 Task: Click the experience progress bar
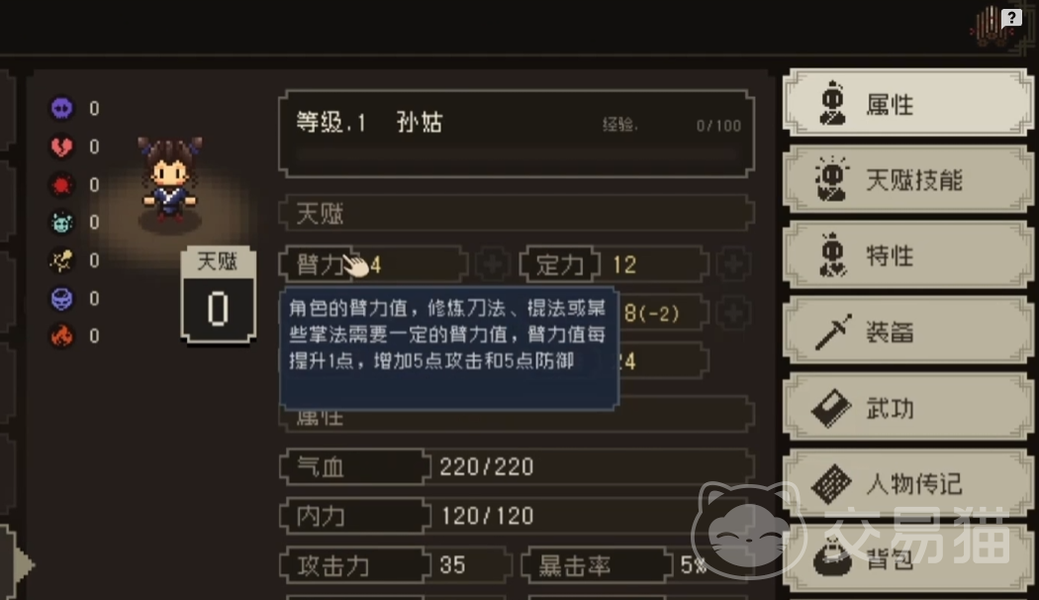click(517, 155)
